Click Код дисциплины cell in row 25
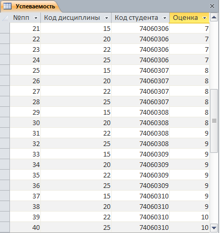 (76, 70)
